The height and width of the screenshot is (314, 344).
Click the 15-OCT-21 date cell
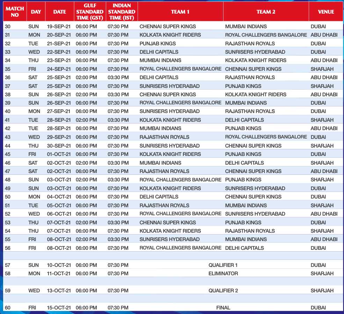pyautogui.click(x=59, y=308)
